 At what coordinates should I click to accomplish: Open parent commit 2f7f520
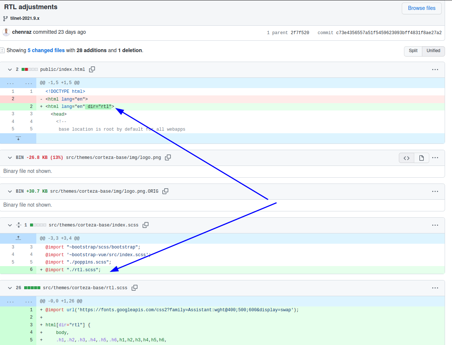300,33
